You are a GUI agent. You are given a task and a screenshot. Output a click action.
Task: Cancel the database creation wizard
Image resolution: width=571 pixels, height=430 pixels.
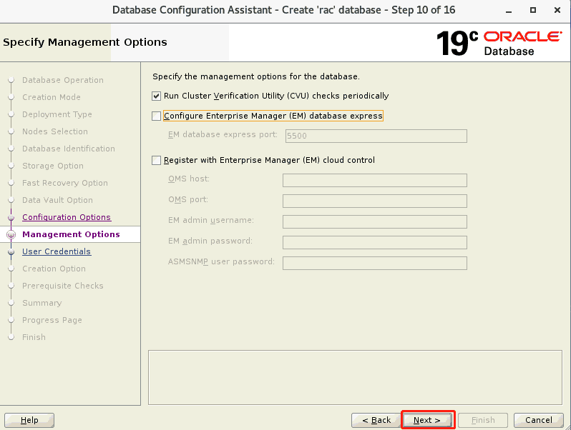[x=539, y=420]
